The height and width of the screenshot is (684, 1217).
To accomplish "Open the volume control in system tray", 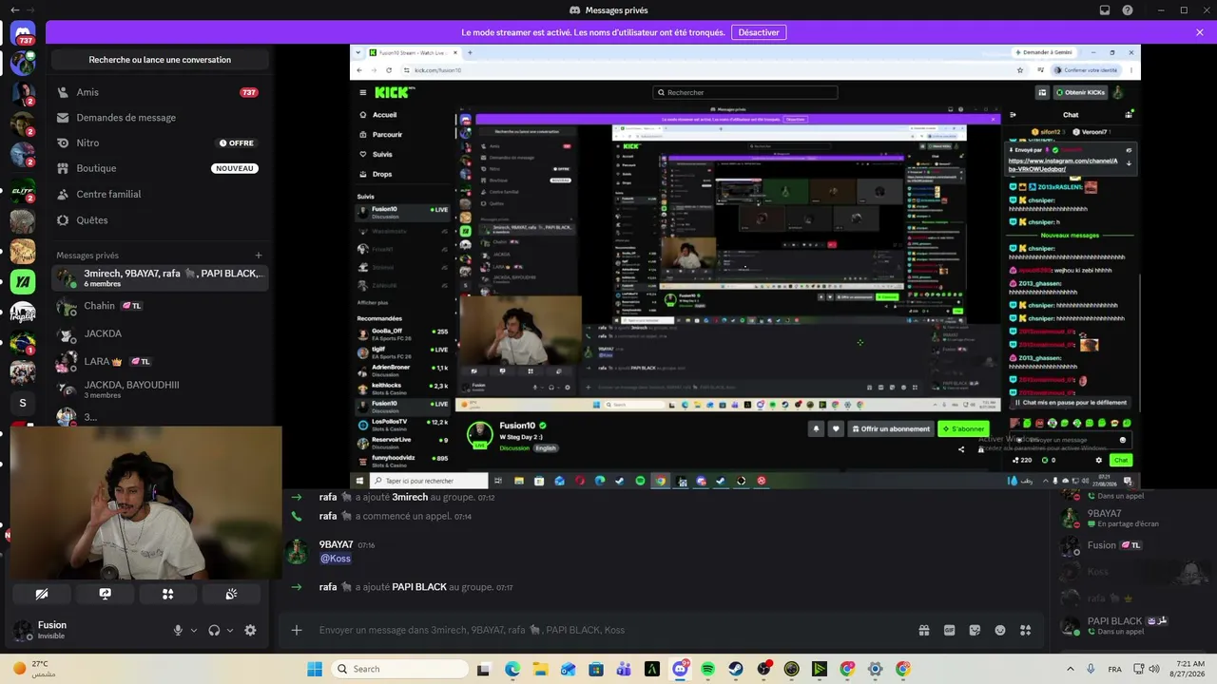I will (1153, 669).
